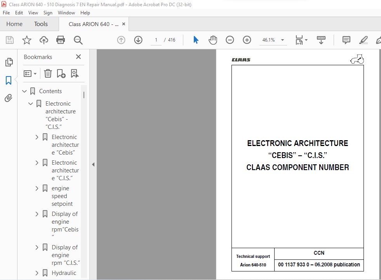Open the Help menu
381x280 pixels.
pyautogui.click(x=85, y=13)
